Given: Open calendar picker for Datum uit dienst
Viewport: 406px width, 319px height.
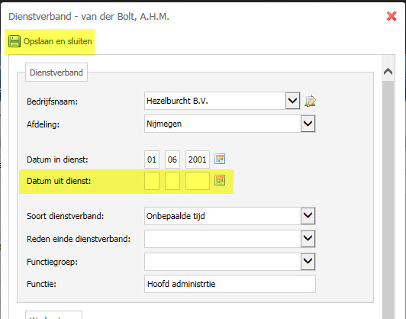Looking at the screenshot, I should (x=220, y=180).
